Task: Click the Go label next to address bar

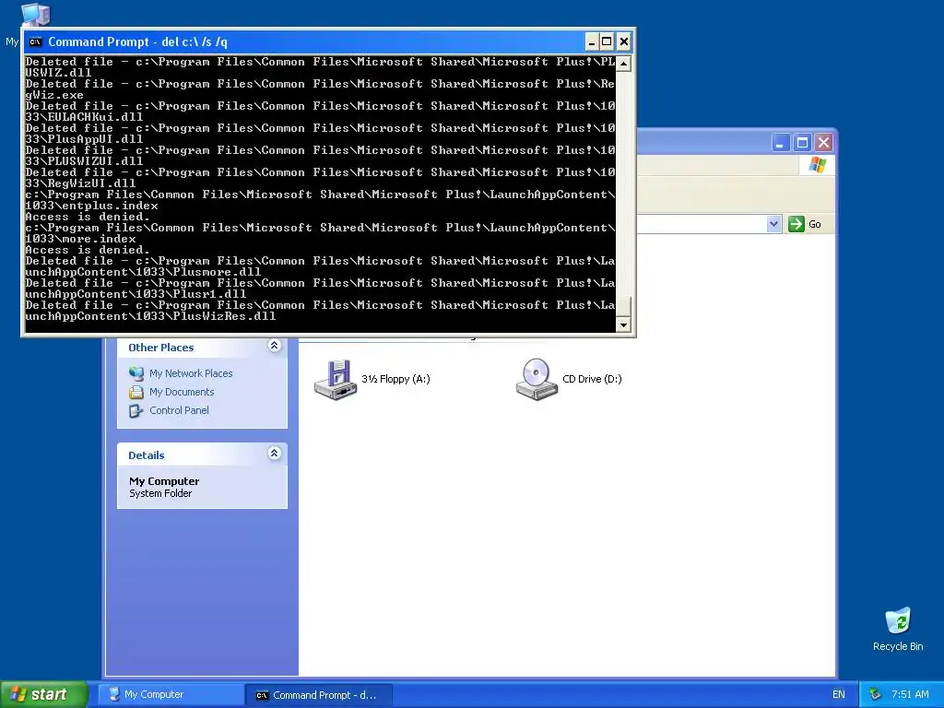Action: click(815, 224)
